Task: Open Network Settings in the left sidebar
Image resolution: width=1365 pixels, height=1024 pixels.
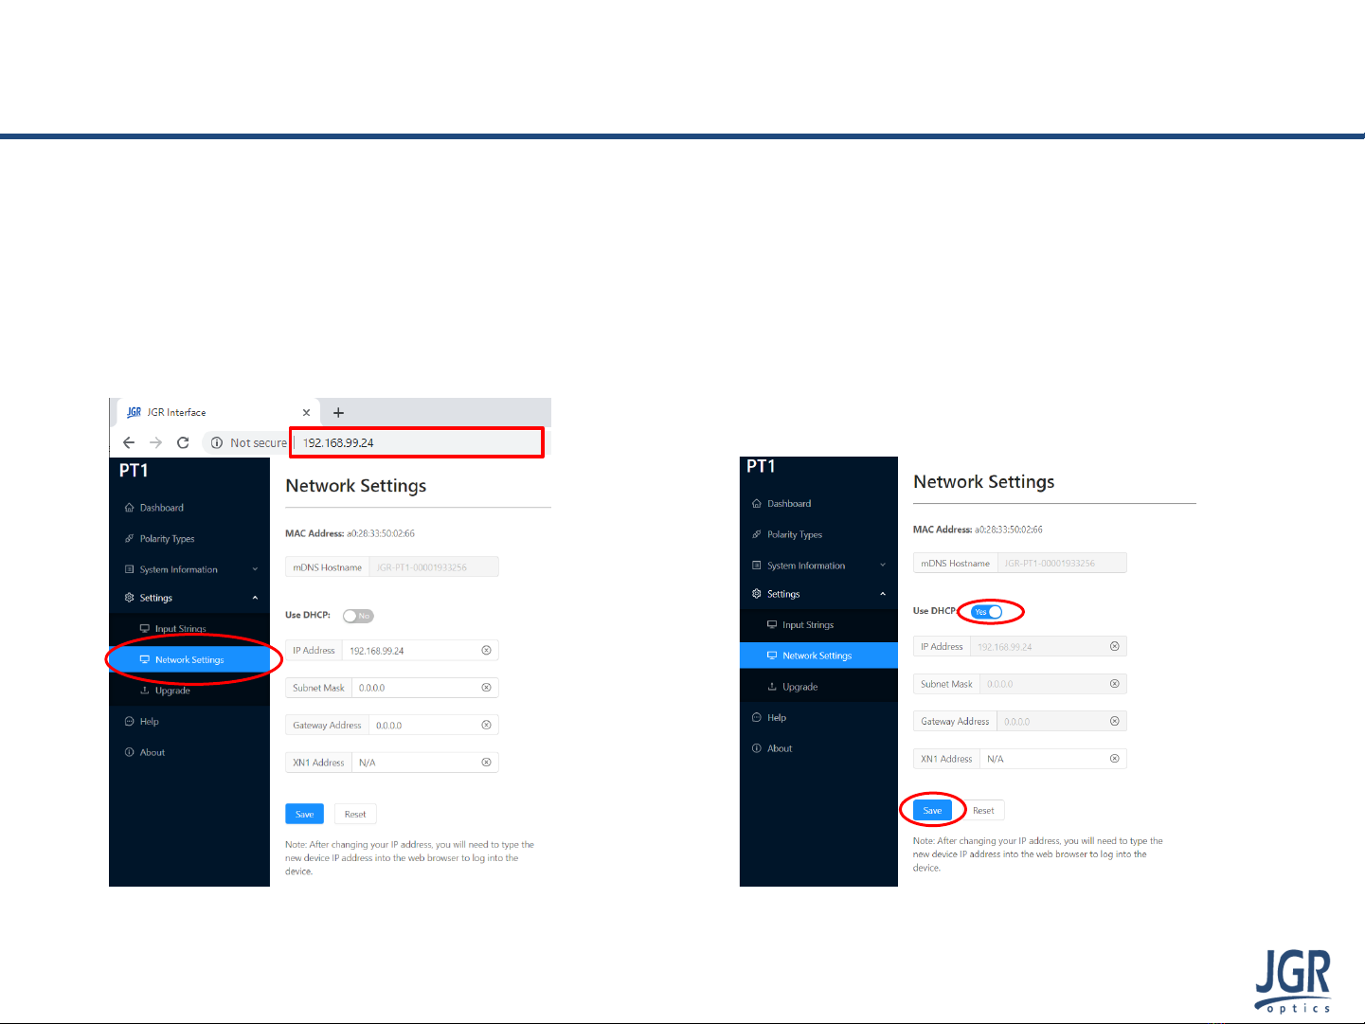Action: coord(189,659)
